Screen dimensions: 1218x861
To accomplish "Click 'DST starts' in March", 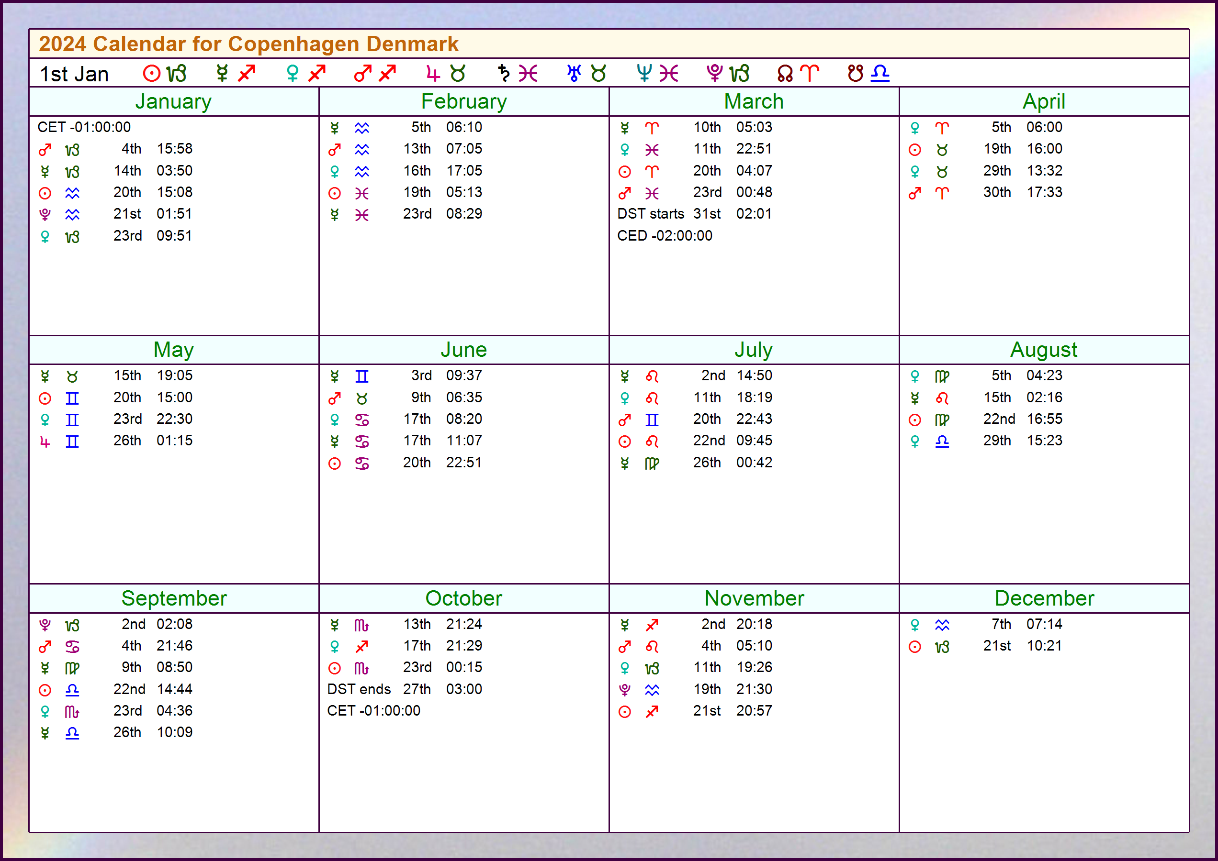I will (x=651, y=214).
